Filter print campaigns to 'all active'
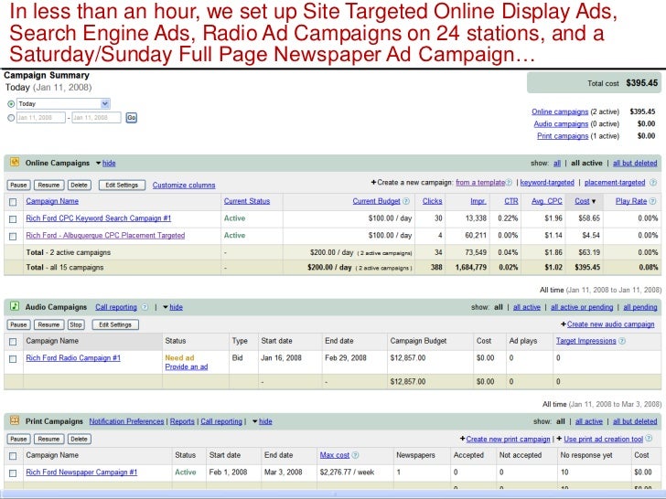 pyautogui.click(x=589, y=421)
